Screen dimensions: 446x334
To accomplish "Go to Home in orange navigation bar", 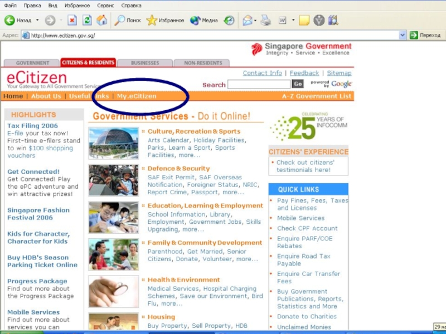I will pos(13,96).
